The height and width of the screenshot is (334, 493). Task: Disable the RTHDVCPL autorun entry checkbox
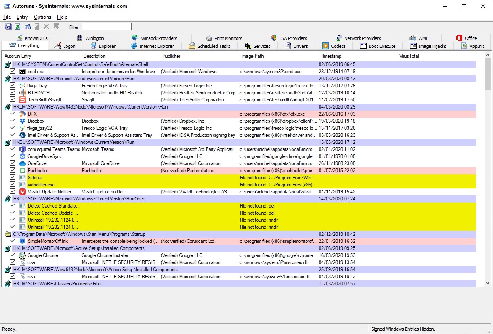(13, 93)
